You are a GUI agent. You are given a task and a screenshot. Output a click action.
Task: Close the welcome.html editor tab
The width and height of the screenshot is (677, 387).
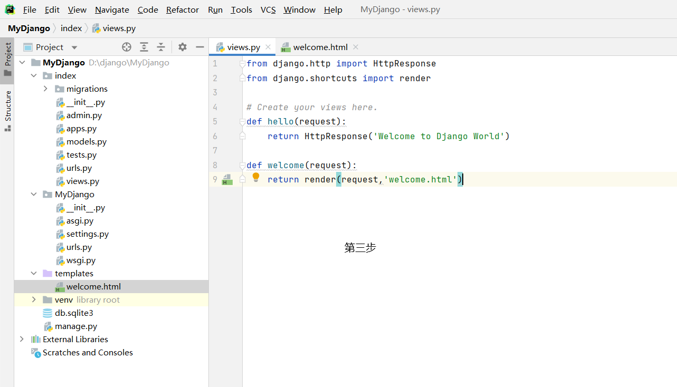[x=356, y=47]
